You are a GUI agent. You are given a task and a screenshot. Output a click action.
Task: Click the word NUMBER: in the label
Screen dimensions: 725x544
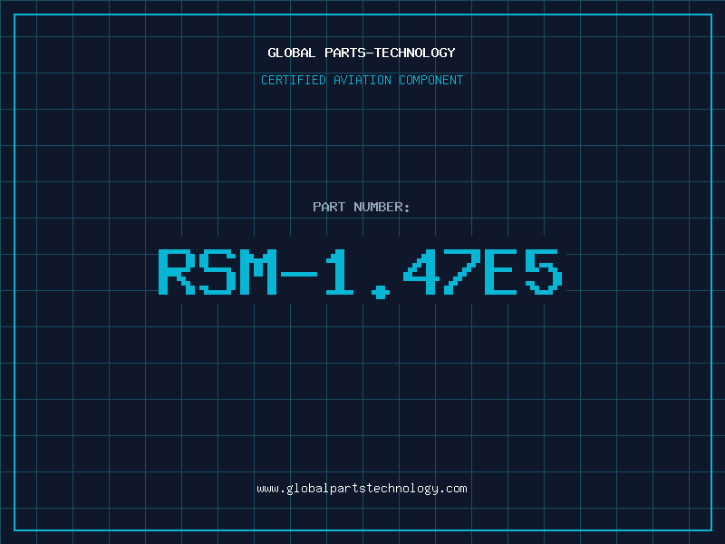(x=382, y=207)
